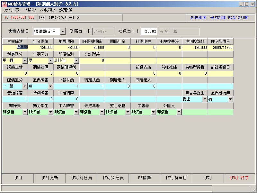Go to next employee with [F4]次社員
The height and width of the screenshot is (193, 257).
tap(113, 178)
